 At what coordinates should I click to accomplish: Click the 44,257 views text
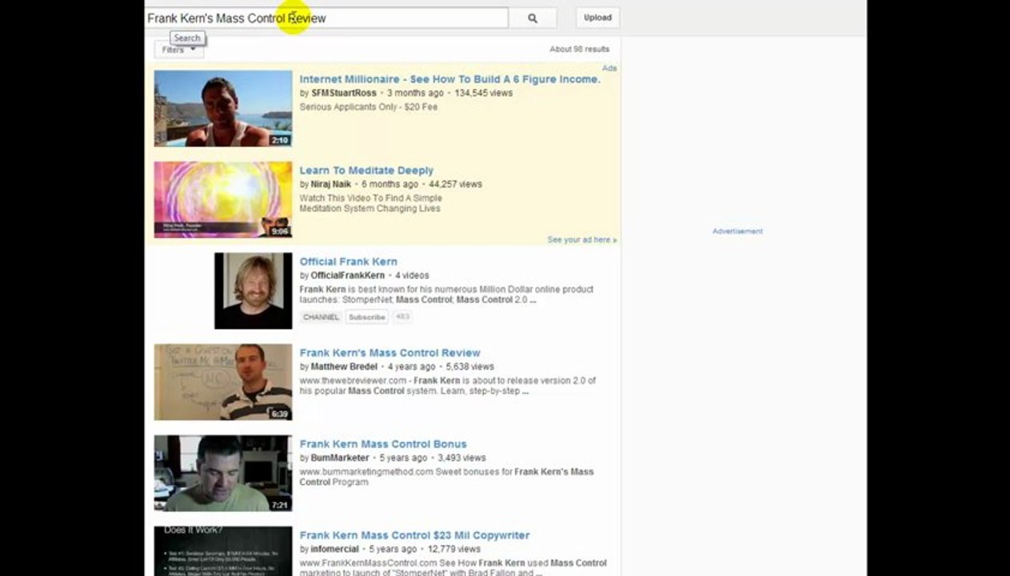pos(455,184)
